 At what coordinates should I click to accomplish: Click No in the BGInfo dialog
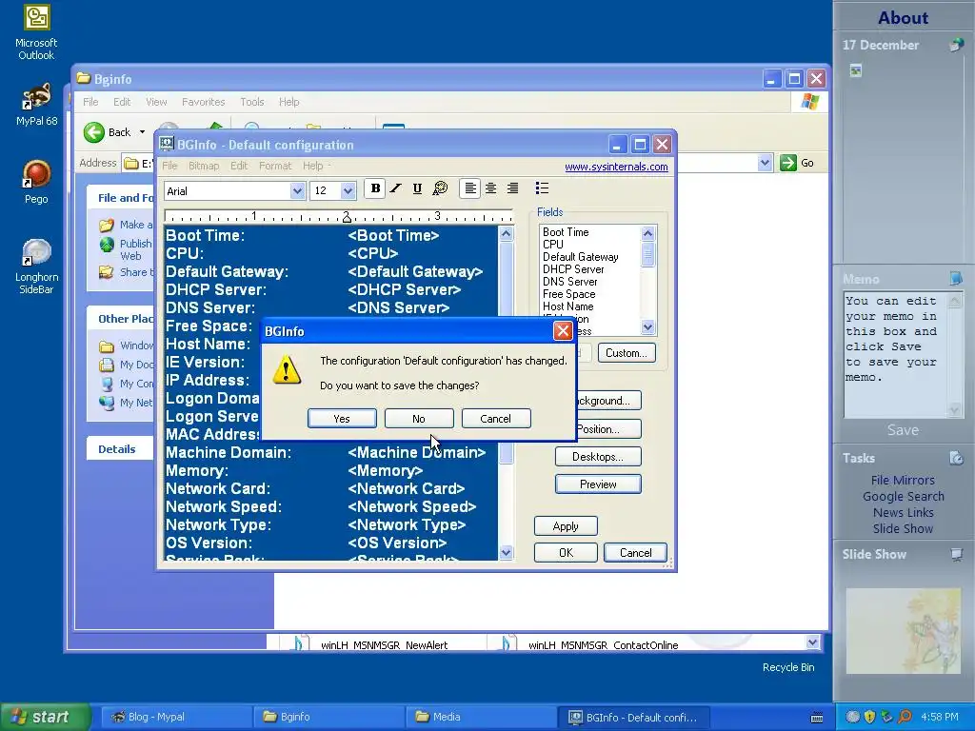pos(419,419)
